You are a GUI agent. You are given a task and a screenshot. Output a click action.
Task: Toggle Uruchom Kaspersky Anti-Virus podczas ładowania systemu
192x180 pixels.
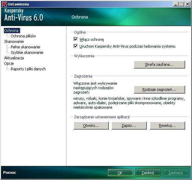76,46
